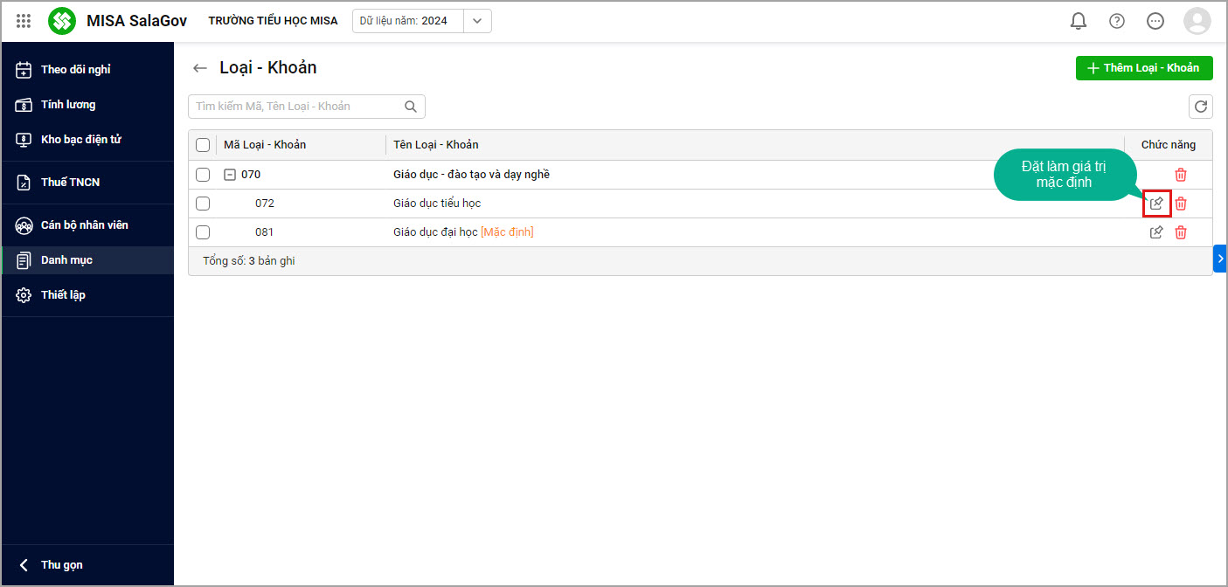Screen dimensions: 1228x587
Task: Set 072 Giáo dục tiểu học as default
Action: [x=1156, y=204]
